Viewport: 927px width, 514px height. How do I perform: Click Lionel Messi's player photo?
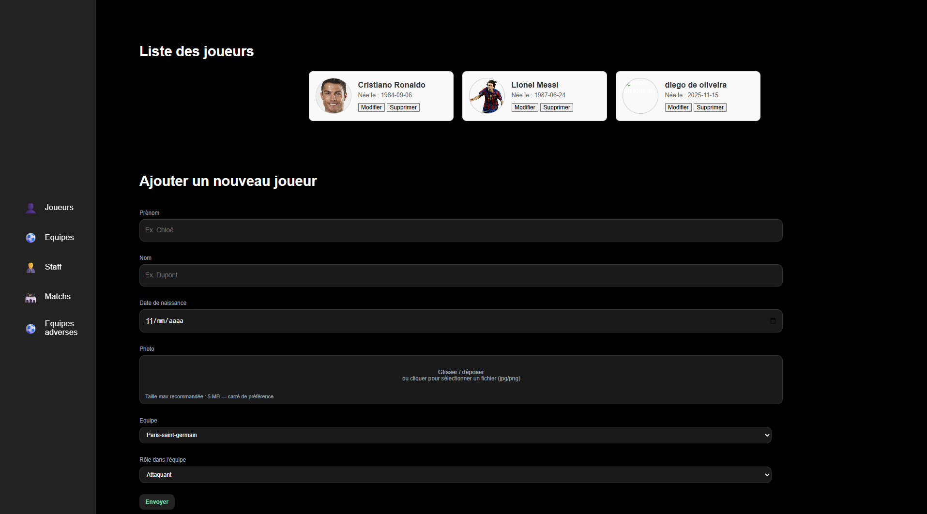pyautogui.click(x=486, y=95)
